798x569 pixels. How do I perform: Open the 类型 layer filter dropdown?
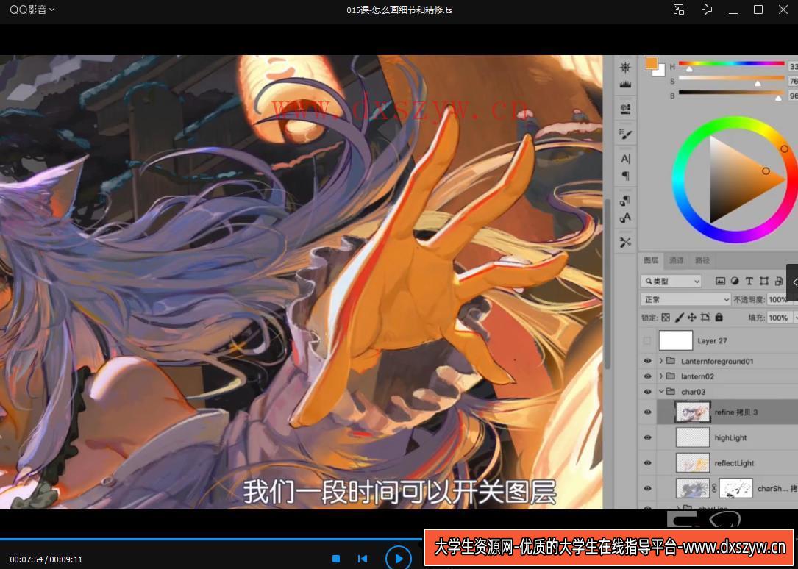pyautogui.click(x=671, y=282)
